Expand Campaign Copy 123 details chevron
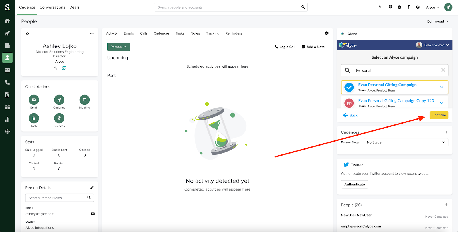The height and width of the screenshot is (232, 458). (x=441, y=103)
